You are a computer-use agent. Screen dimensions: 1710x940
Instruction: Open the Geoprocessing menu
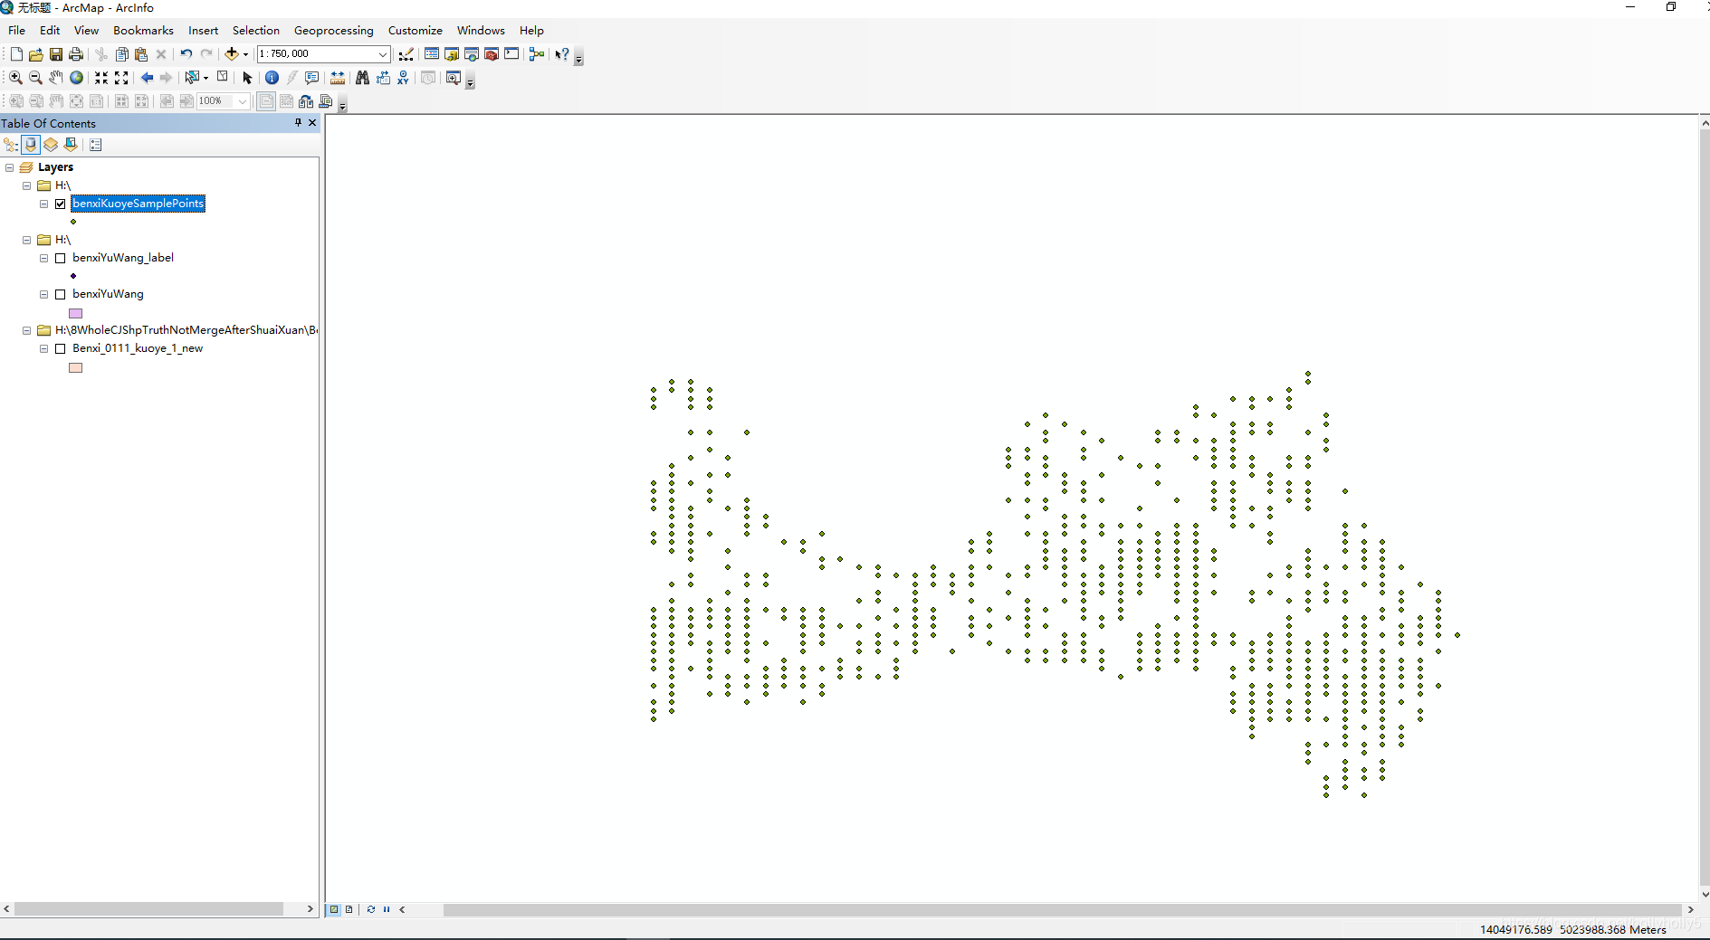(x=333, y=31)
